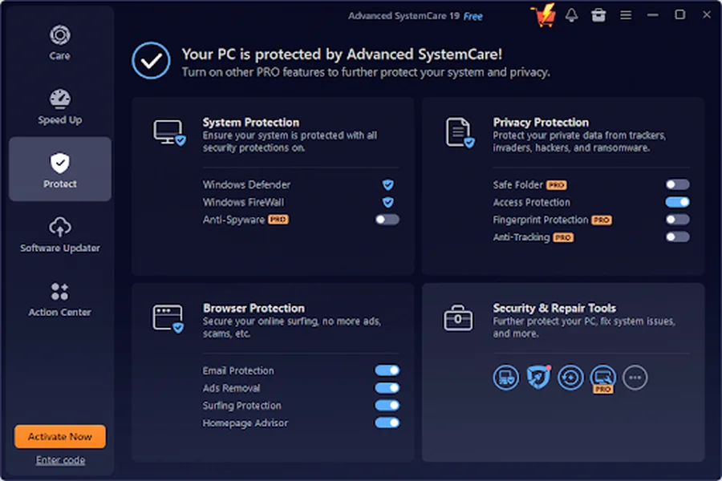The height and width of the screenshot is (481, 722).
Task: Open the toolbox icon in title bar
Action: (598, 15)
